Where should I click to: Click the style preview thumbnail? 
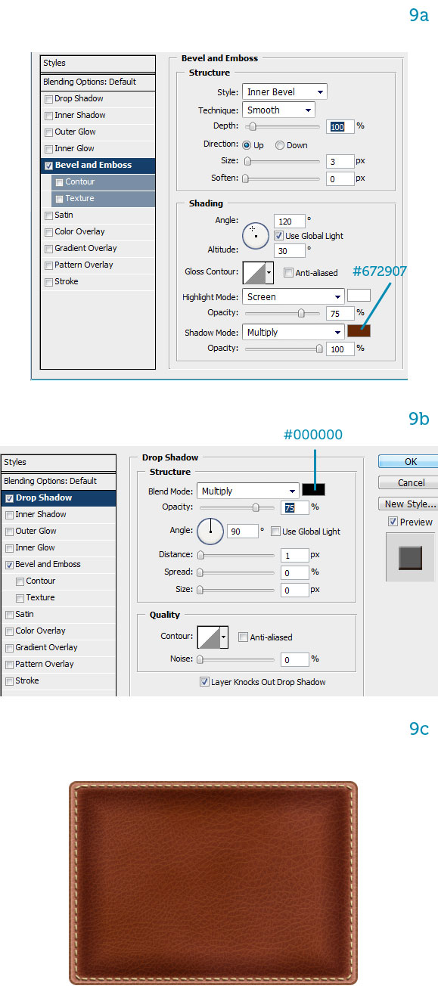click(411, 556)
